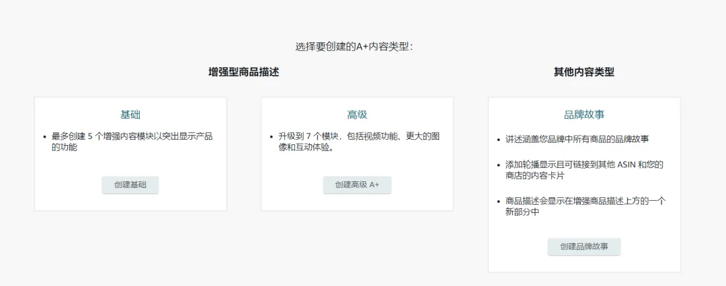The width and height of the screenshot is (726, 286).
Task: Click the bullet marker in the 高级 card
Action: pos(271,137)
